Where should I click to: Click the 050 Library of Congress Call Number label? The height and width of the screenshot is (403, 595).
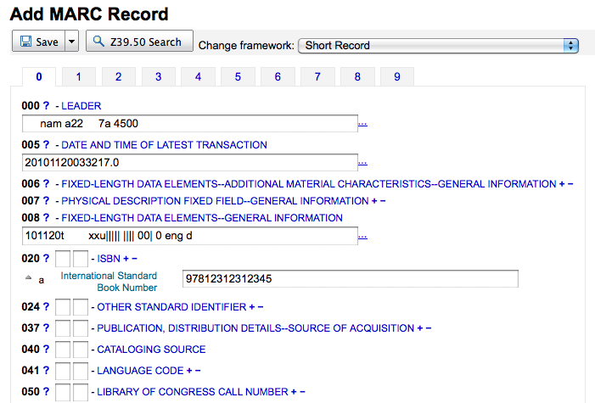click(192, 392)
